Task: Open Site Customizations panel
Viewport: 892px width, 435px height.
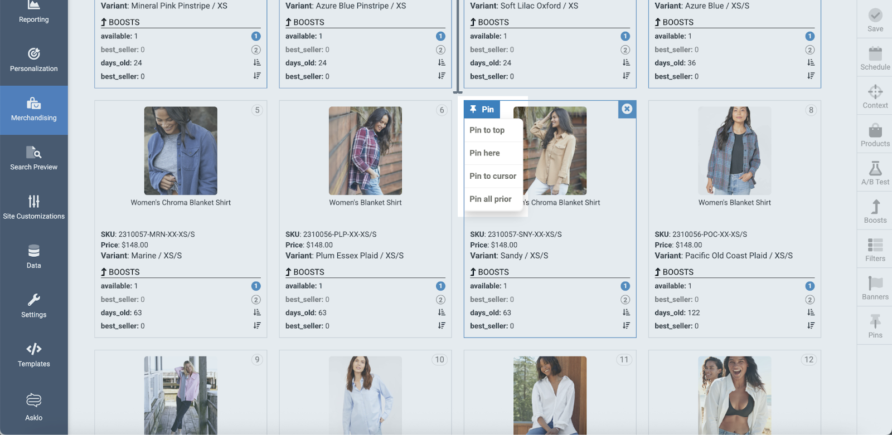Action: pos(33,208)
